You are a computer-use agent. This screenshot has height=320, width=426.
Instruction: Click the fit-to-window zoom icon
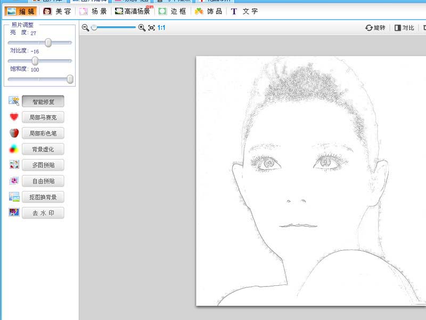(x=151, y=28)
